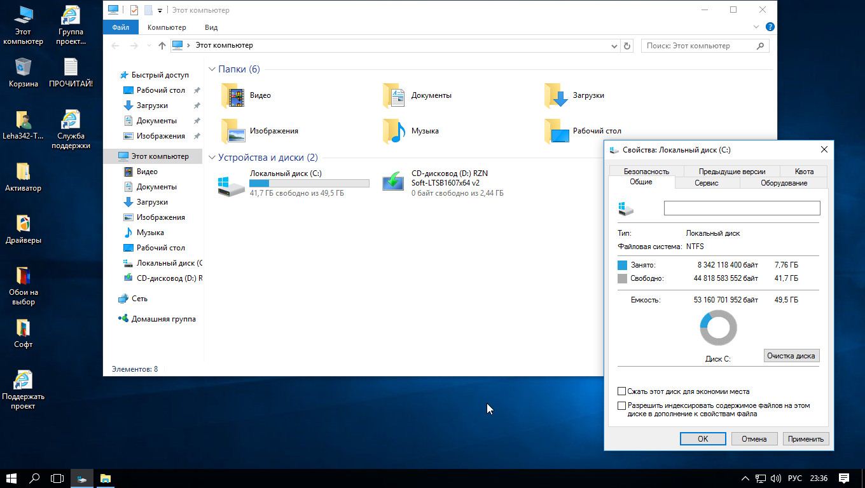This screenshot has height=488, width=865.
Task: Click the 23:36 taskbar clock
Action: coord(819,478)
